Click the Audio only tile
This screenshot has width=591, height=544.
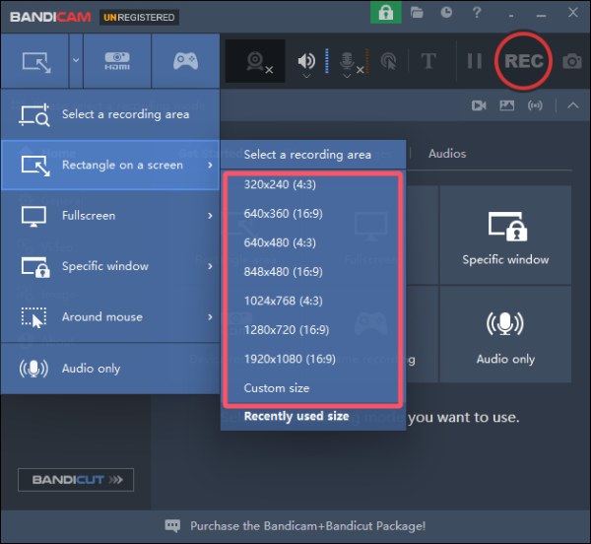[x=505, y=334]
